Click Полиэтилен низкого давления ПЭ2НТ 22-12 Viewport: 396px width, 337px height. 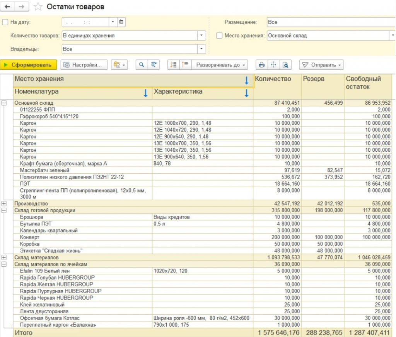[72, 177]
